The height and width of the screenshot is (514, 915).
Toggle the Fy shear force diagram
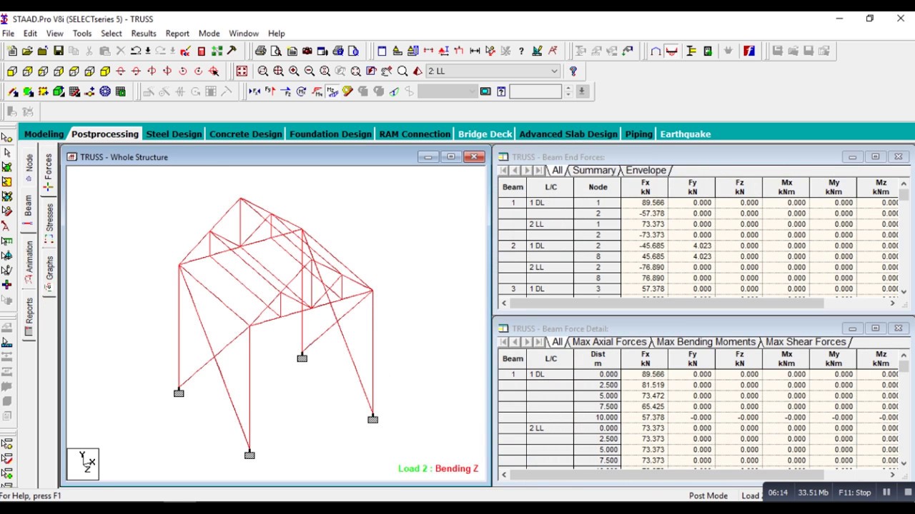click(269, 91)
